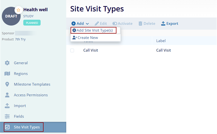
Task: Click the Add button plus icon
Action: pos(74,24)
